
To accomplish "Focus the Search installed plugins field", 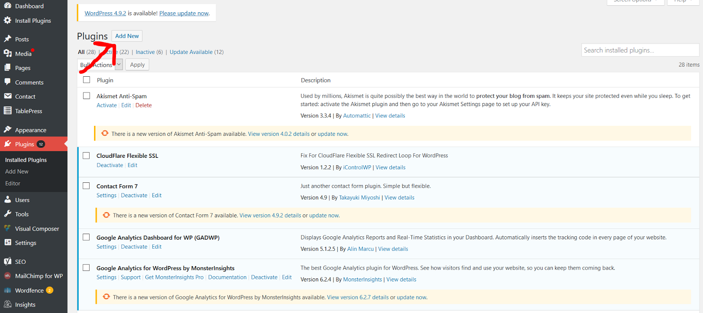I will pyautogui.click(x=640, y=50).
